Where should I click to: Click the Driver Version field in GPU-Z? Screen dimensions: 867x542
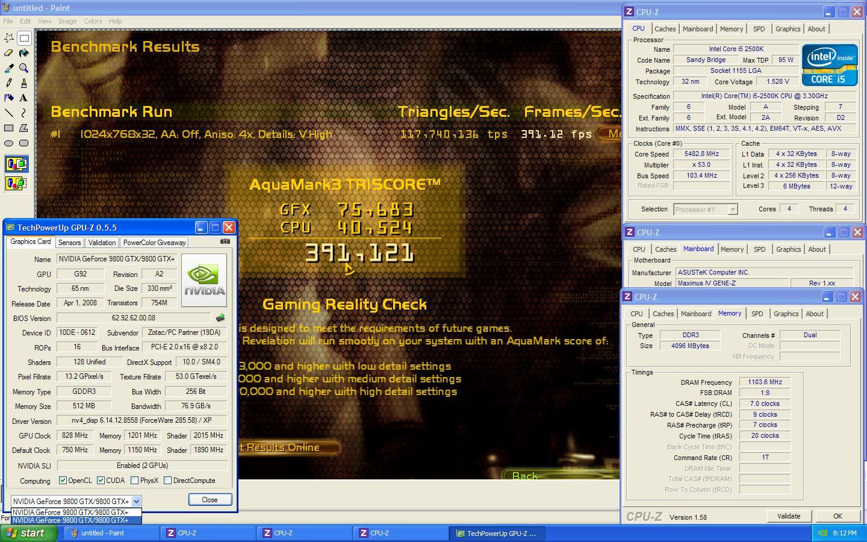(x=142, y=421)
